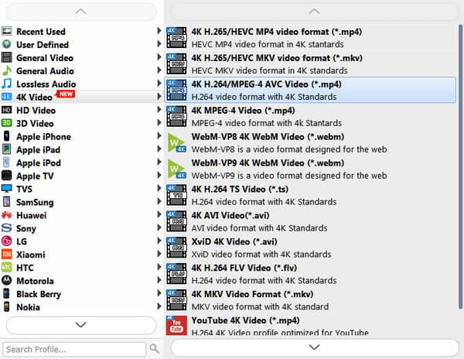Image resolution: width=464 pixels, height=359 pixels.
Task: Click category list scroll-down button
Action: click(81, 325)
